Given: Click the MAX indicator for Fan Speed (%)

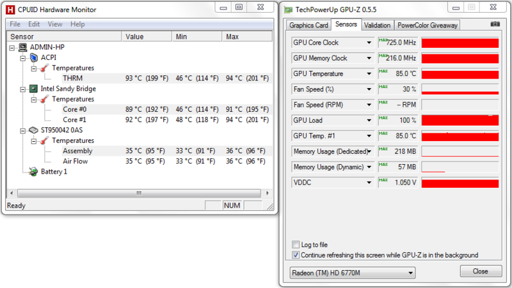Looking at the screenshot, I should pyautogui.click(x=383, y=87).
